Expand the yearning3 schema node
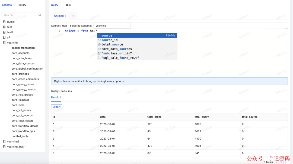The height and width of the screenshot is (164, 293). point(13,142)
